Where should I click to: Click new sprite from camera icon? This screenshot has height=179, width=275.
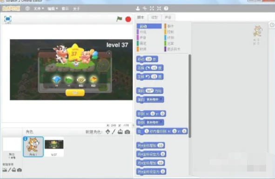click(x=127, y=131)
